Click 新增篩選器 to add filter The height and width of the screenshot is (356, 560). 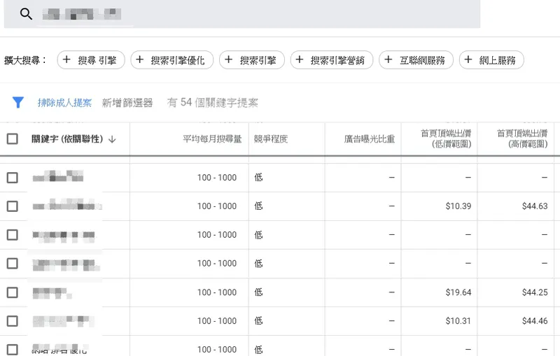coord(127,103)
